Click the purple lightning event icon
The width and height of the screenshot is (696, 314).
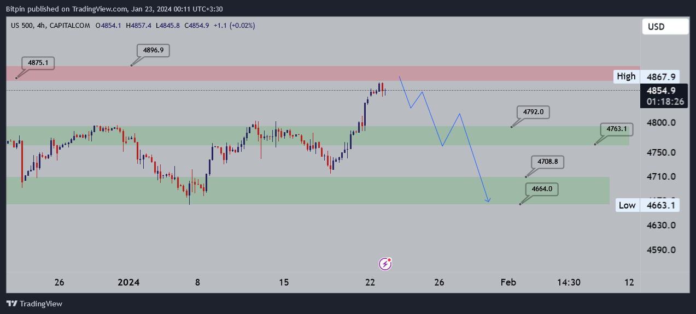point(385,264)
